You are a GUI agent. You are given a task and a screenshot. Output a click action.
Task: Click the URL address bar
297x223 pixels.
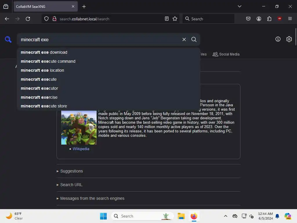[x=111, y=19]
